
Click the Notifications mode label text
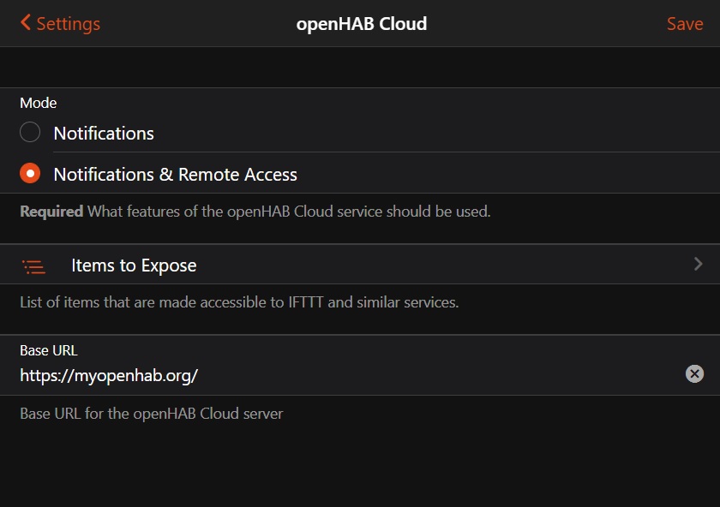tap(104, 134)
